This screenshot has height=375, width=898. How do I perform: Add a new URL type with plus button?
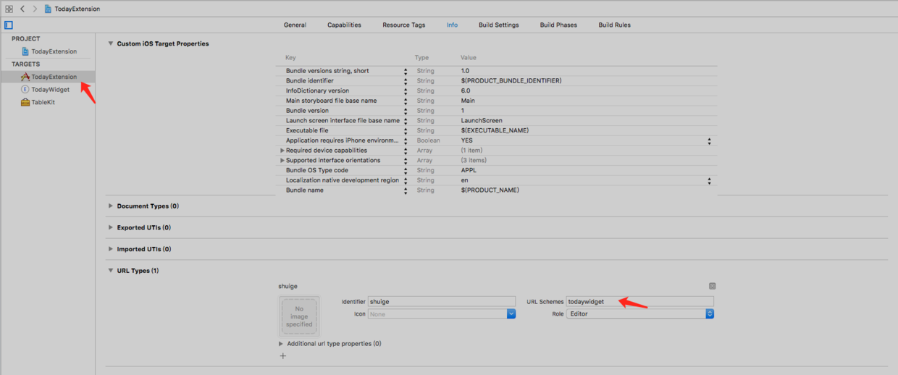pos(283,355)
